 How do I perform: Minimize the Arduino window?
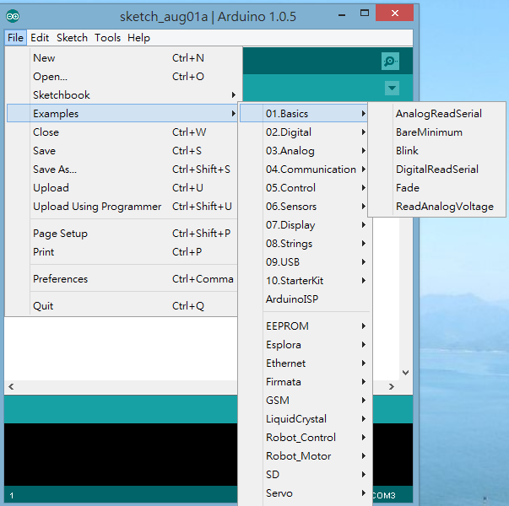click(342, 14)
